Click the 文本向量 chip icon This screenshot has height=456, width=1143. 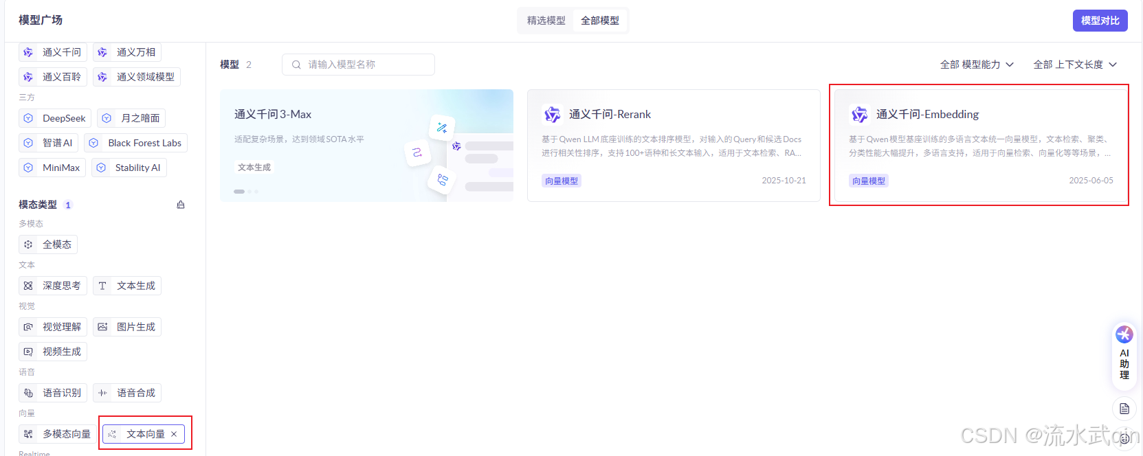pyautogui.click(x=112, y=434)
